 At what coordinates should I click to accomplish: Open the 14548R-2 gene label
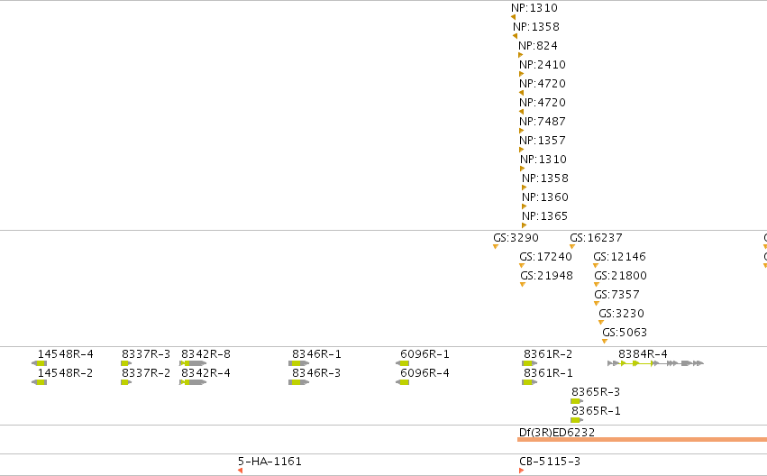point(65,373)
